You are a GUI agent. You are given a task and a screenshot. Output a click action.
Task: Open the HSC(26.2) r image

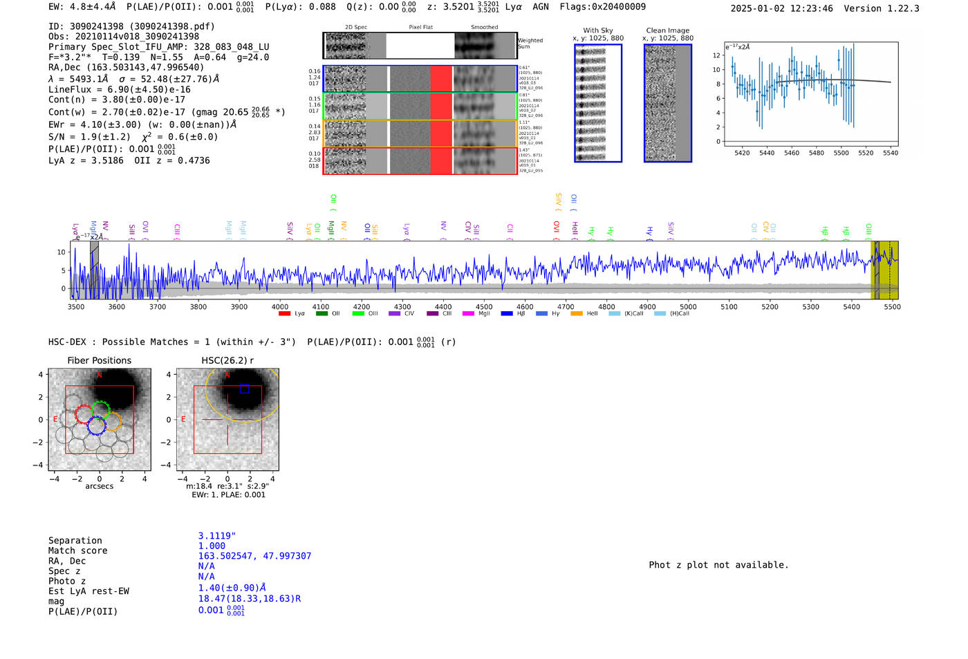[x=227, y=420]
